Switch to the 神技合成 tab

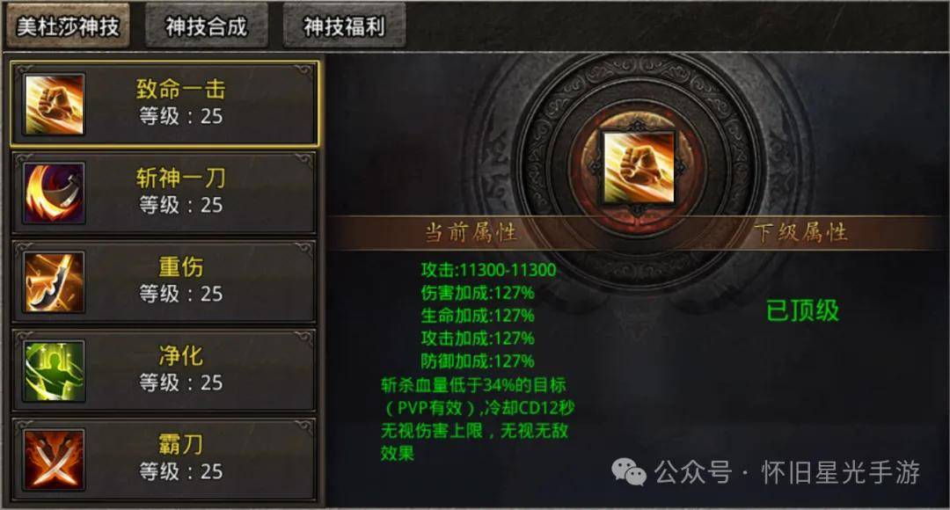206,26
